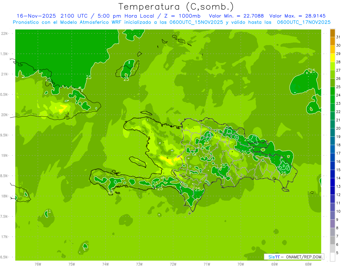Screen dimensions: 346x268
Task: Click the '21N' latitude axis label
Action: pyautogui.click(x=5, y=74)
